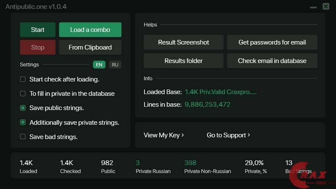The width and height of the screenshot is (336, 189).
Task: Switch language to RU
Action: click(115, 65)
